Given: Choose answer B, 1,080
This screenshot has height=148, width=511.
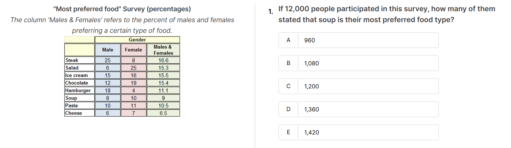Looking at the screenshot, I should coord(358,63).
